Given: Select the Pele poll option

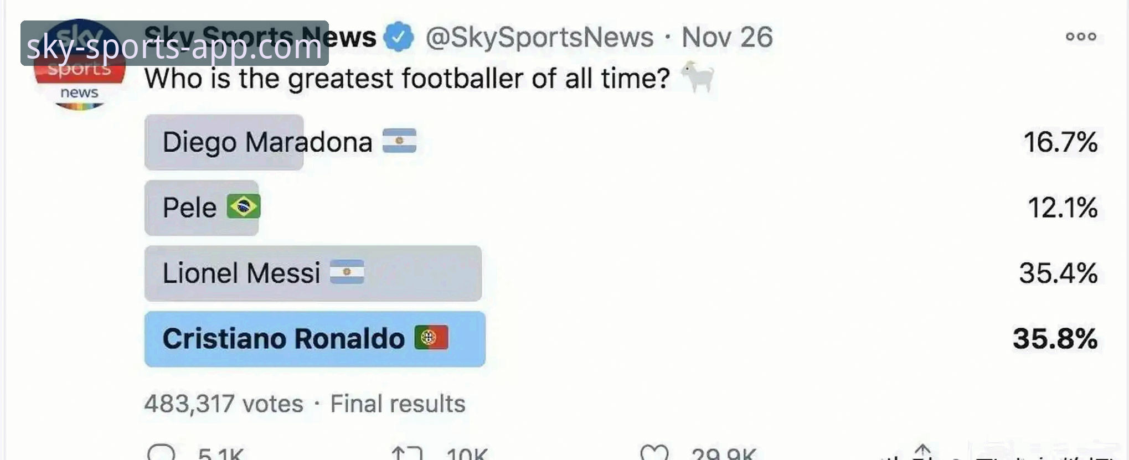Looking at the screenshot, I should pyautogui.click(x=189, y=208).
